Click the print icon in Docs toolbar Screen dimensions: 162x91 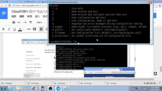click(14, 22)
